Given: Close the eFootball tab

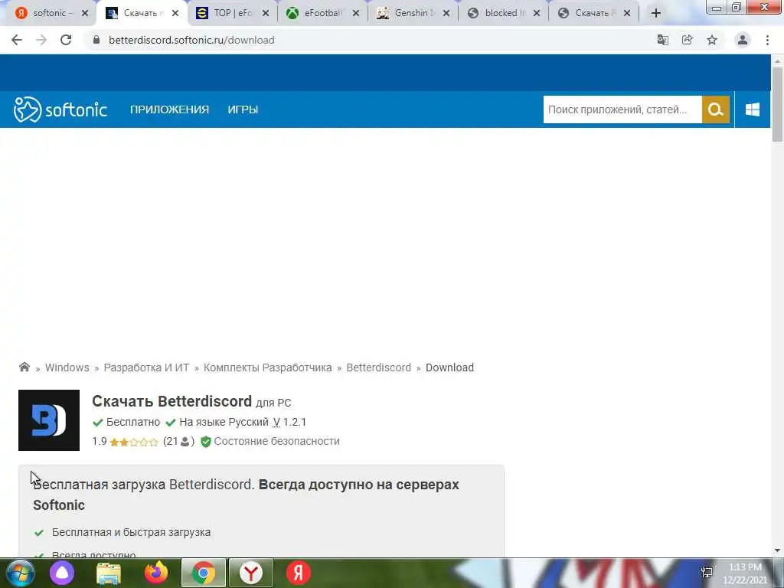Looking at the screenshot, I should point(356,13).
